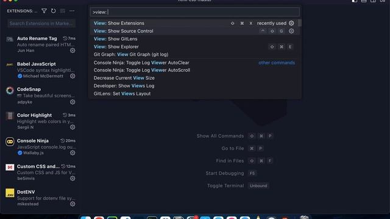Image resolution: width=390 pixels, height=219 pixels.
Task: Open Babel JavaScript extension icon
Action: pos(10,64)
